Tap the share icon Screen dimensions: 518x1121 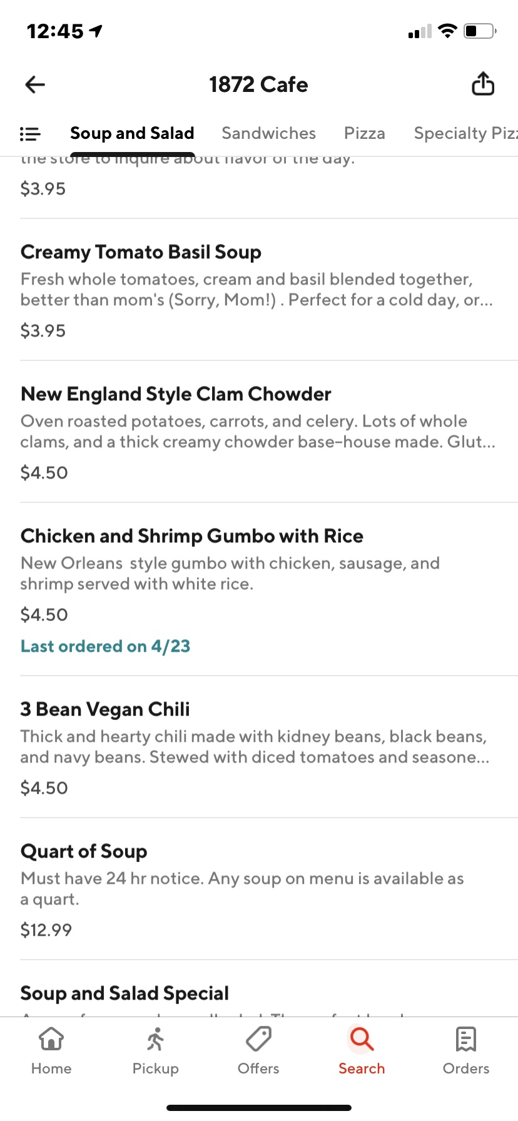pos(482,84)
